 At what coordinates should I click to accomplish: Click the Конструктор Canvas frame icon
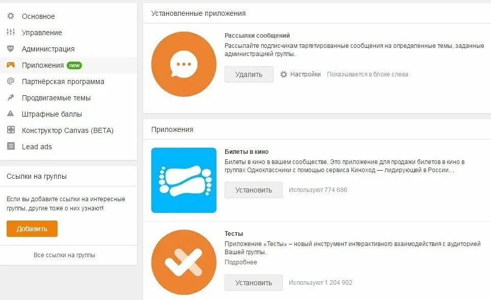11,130
